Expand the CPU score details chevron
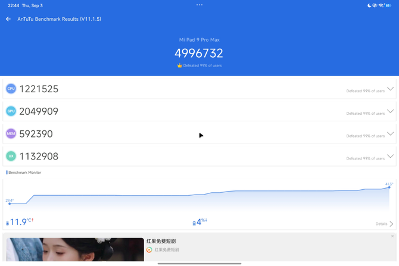 pyautogui.click(x=390, y=89)
